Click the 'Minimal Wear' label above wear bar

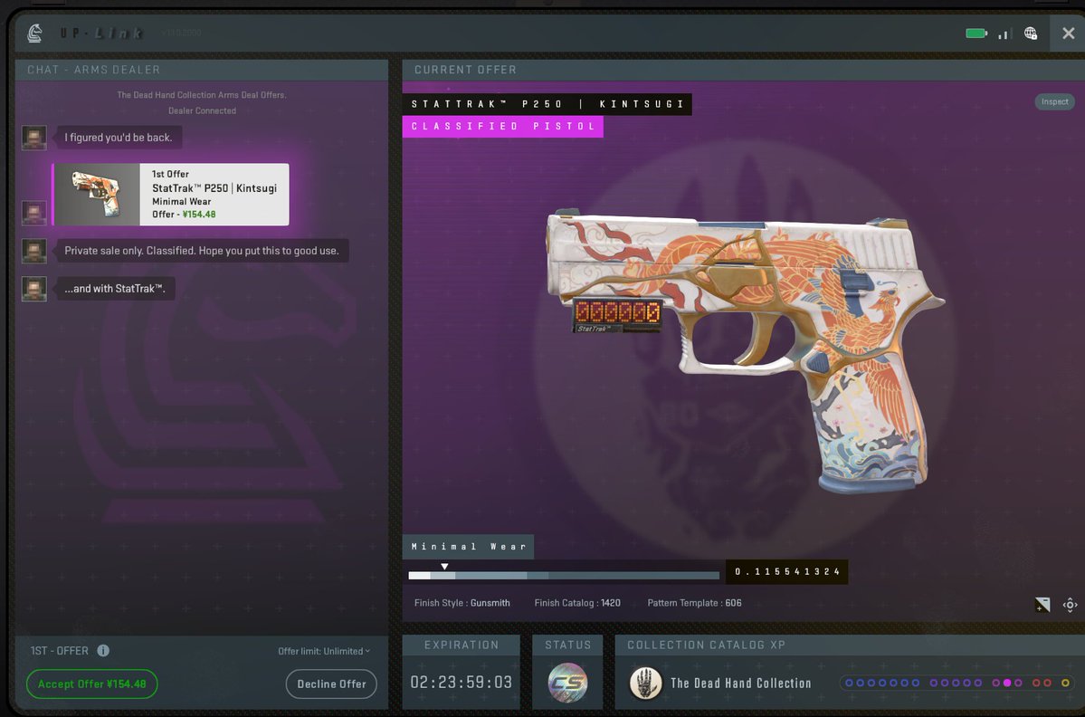pyautogui.click(x=468, y=547)
